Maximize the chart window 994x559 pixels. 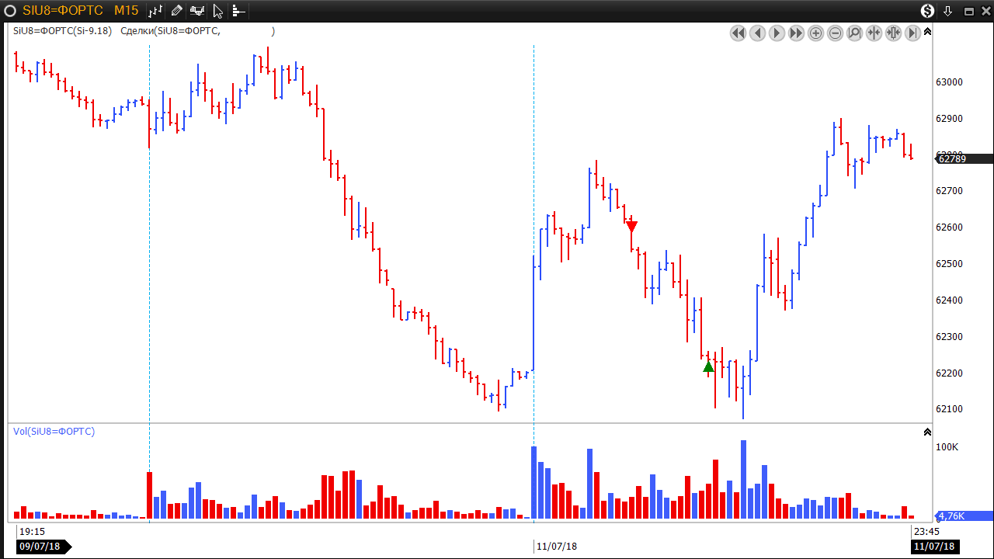pyautogui.click(x=968, y=11)
